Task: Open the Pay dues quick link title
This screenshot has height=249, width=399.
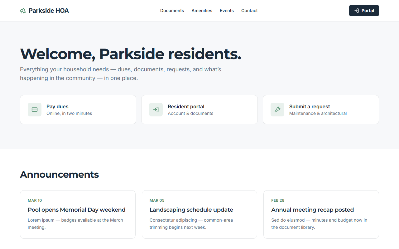Action: coord(57,106)
